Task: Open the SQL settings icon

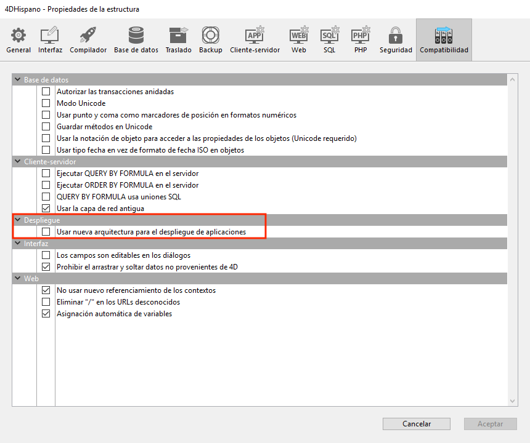Action: [x=329, y=35]
